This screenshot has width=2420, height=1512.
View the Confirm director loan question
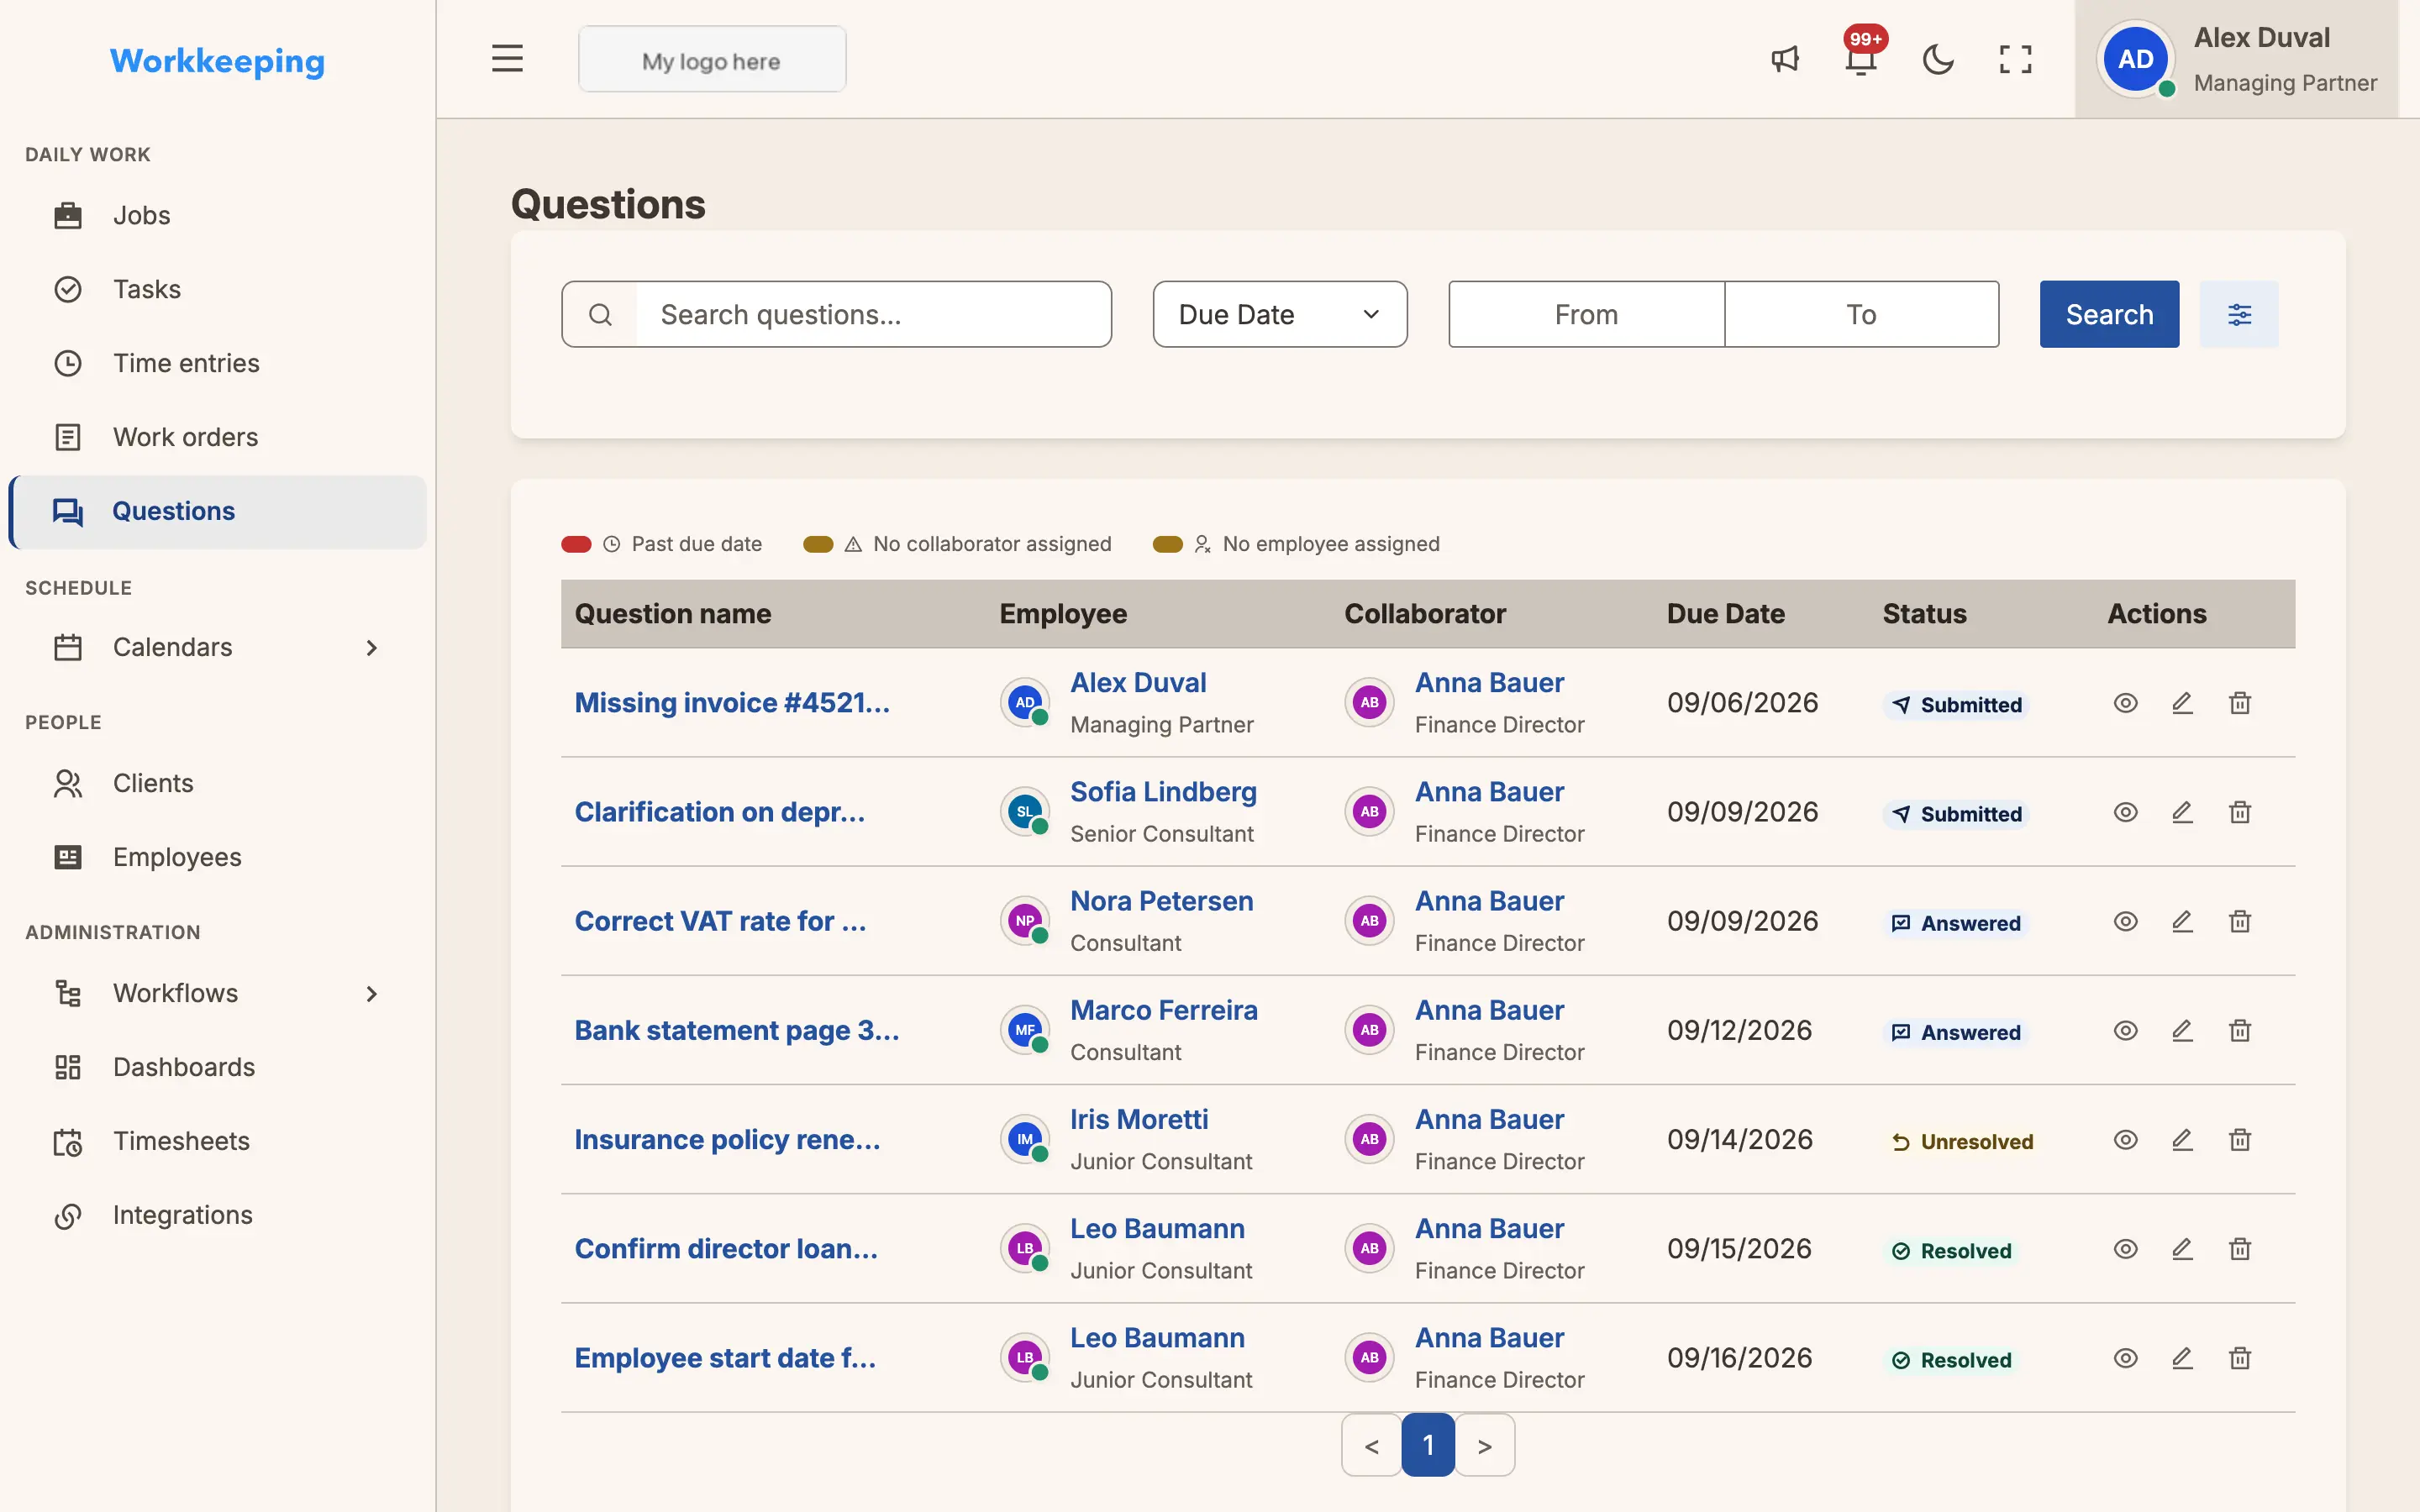pos(2125,1249)
